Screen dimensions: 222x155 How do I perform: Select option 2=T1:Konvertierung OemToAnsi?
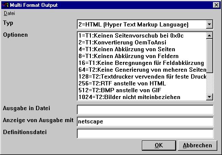click(142, 42)
